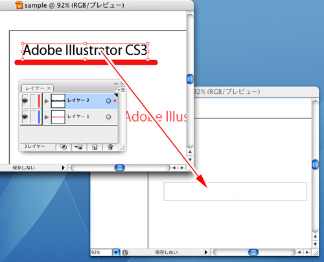Screen dimensions: 324x262
Task: Click scroll right arrow in back window
Action: 307,252
